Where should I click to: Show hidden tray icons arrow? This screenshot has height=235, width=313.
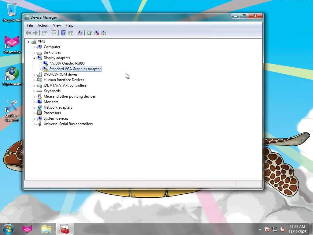(260, 229)
